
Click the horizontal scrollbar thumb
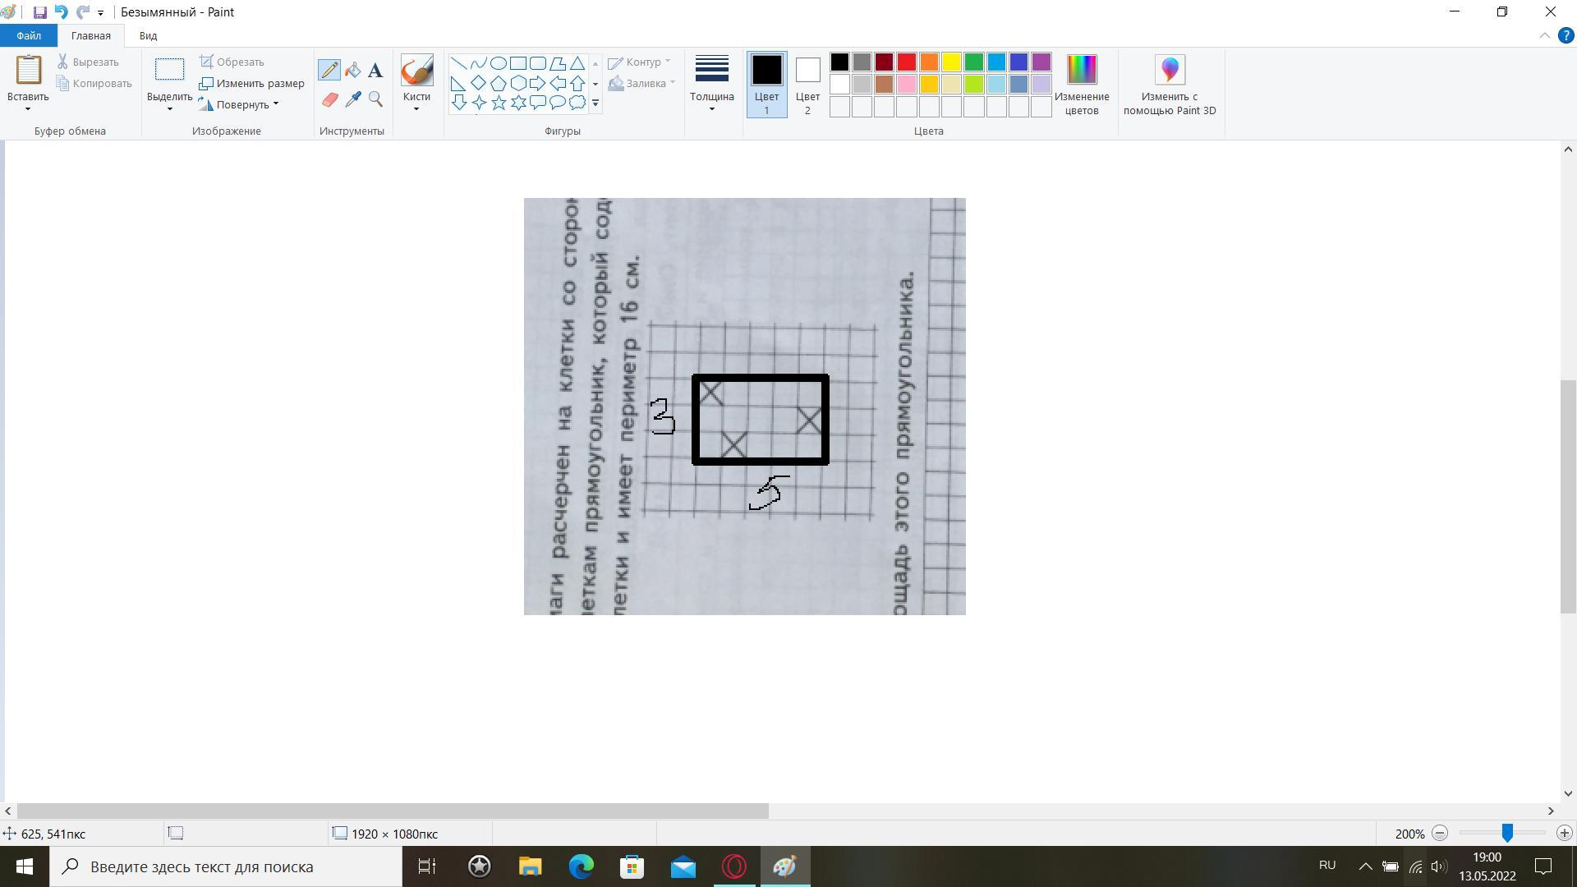(393, 811)
